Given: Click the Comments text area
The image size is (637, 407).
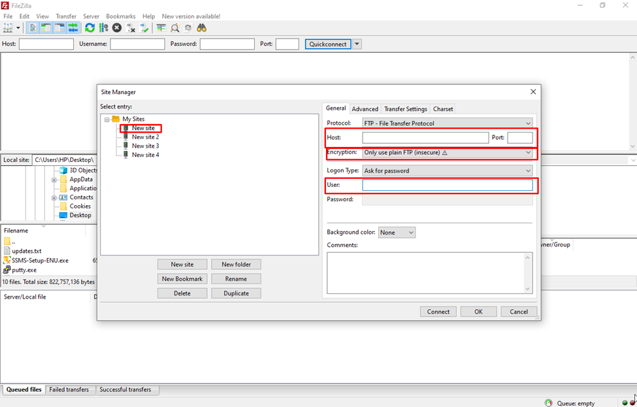Looking at the screenshot, I should pyautogui.click(x=429, y=273).
